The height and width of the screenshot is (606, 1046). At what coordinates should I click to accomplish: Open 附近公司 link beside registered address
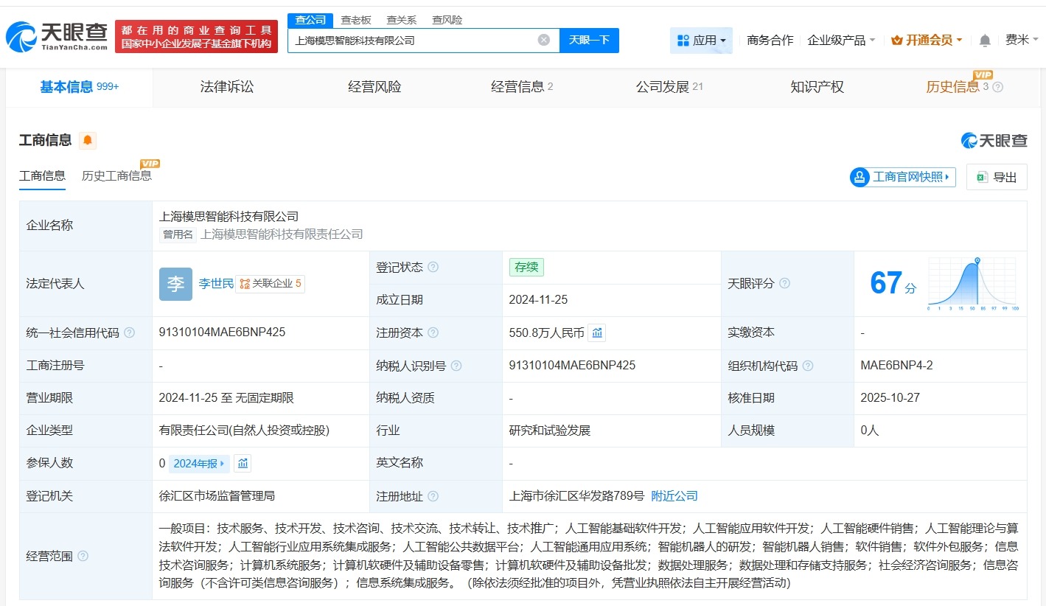coord(673,495)
